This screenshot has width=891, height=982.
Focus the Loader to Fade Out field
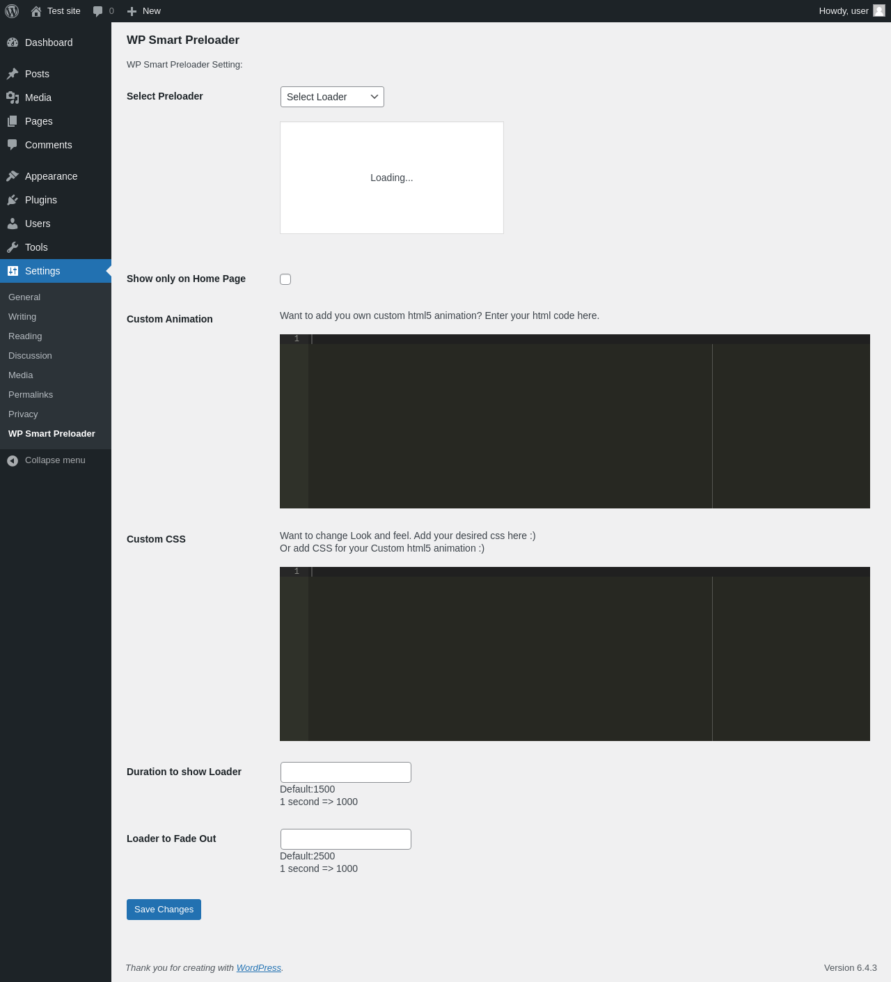(346, 839)
